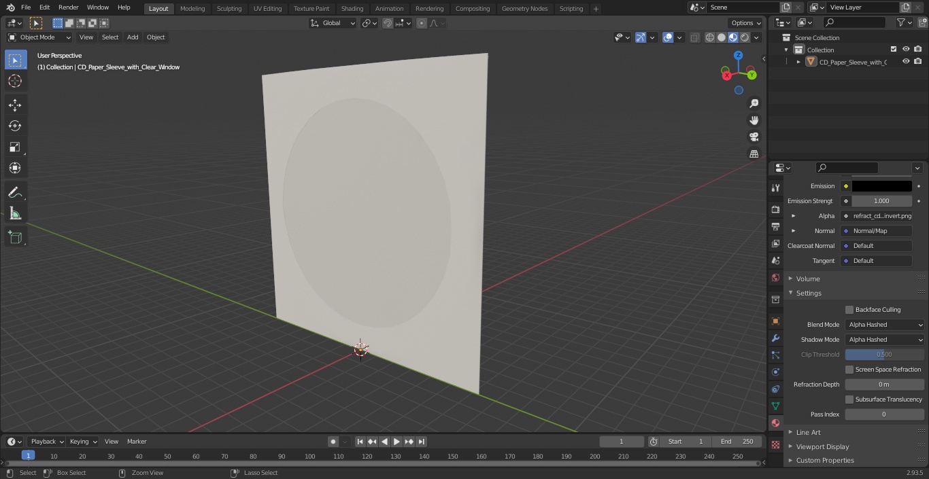This screenshot has width=929, height=479.
Task: Enable Subsurface Translucency checkbox
Action: (x=849, y=400)
